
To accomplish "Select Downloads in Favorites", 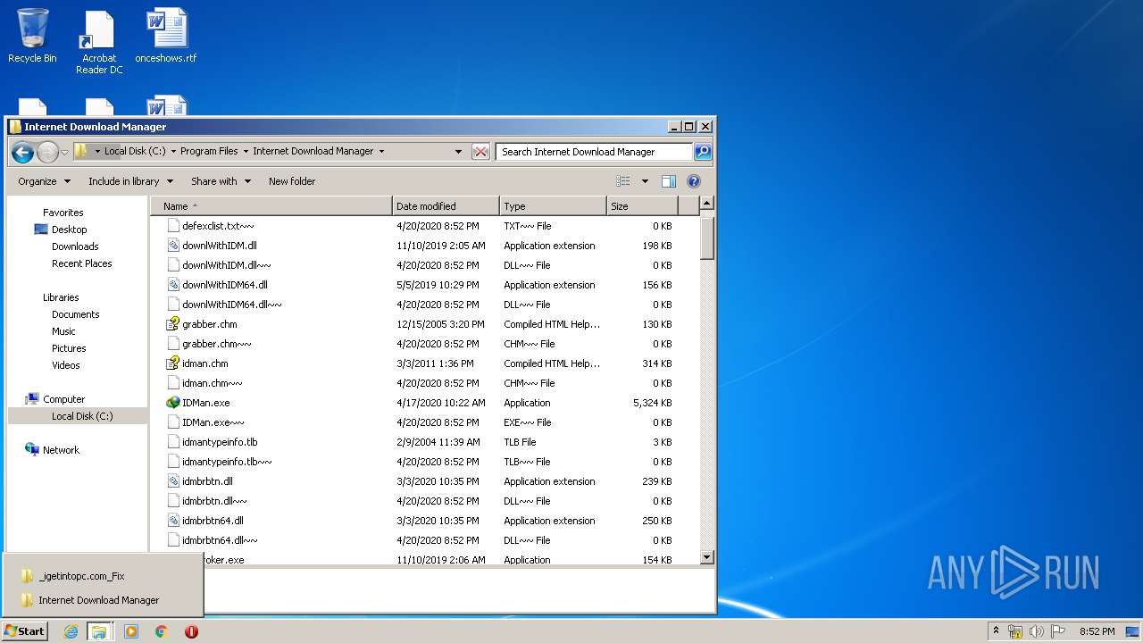I will [x=75, y=246].
